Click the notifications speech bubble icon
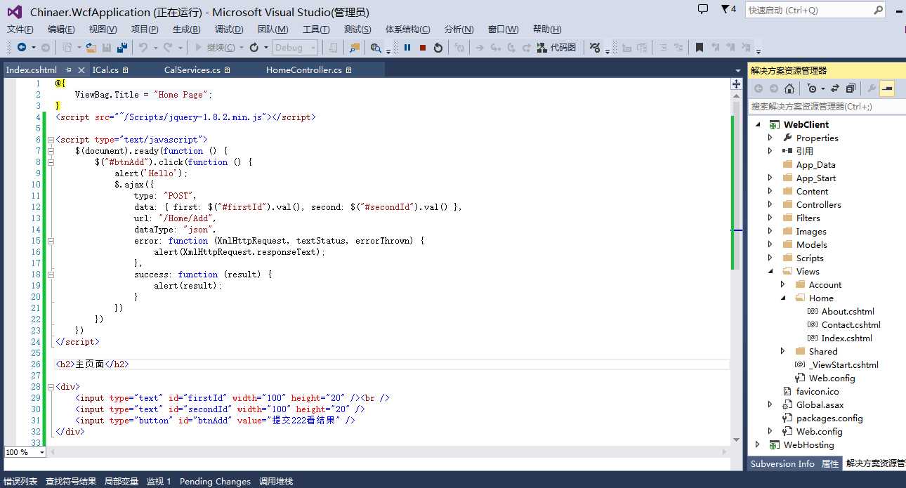This screenshot has height=488, width=906. pyautogui.click(x=703, y=9)
